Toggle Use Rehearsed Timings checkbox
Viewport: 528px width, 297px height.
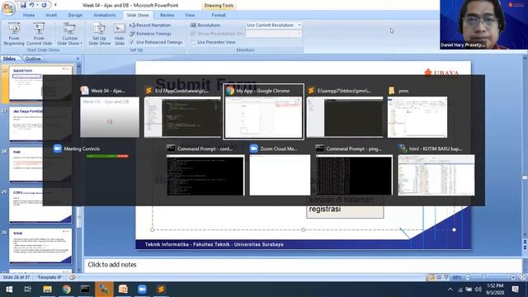click(x=132, y=42)
